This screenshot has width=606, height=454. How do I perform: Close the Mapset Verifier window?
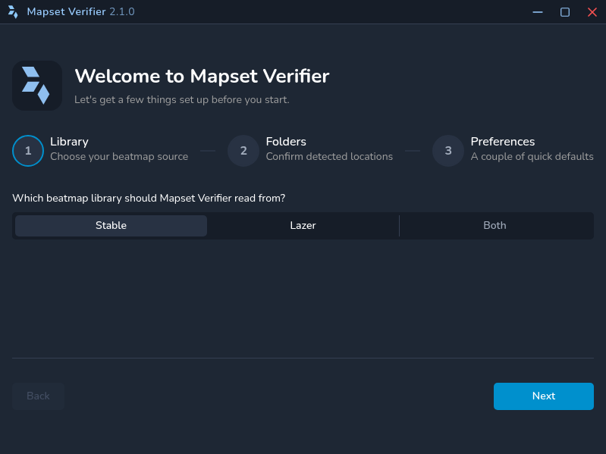coord(592,12)
